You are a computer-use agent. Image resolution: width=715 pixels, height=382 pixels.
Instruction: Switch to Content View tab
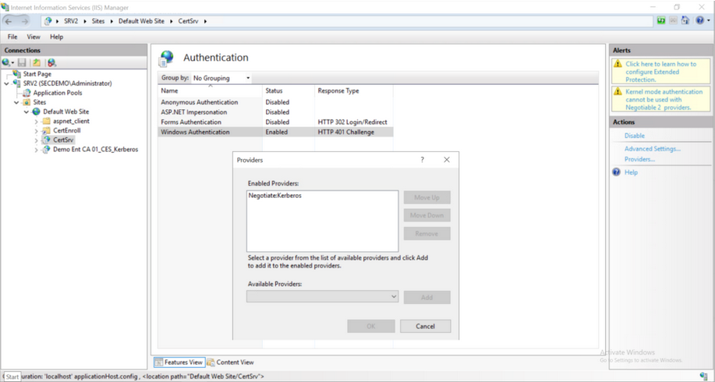pos(231,363)
